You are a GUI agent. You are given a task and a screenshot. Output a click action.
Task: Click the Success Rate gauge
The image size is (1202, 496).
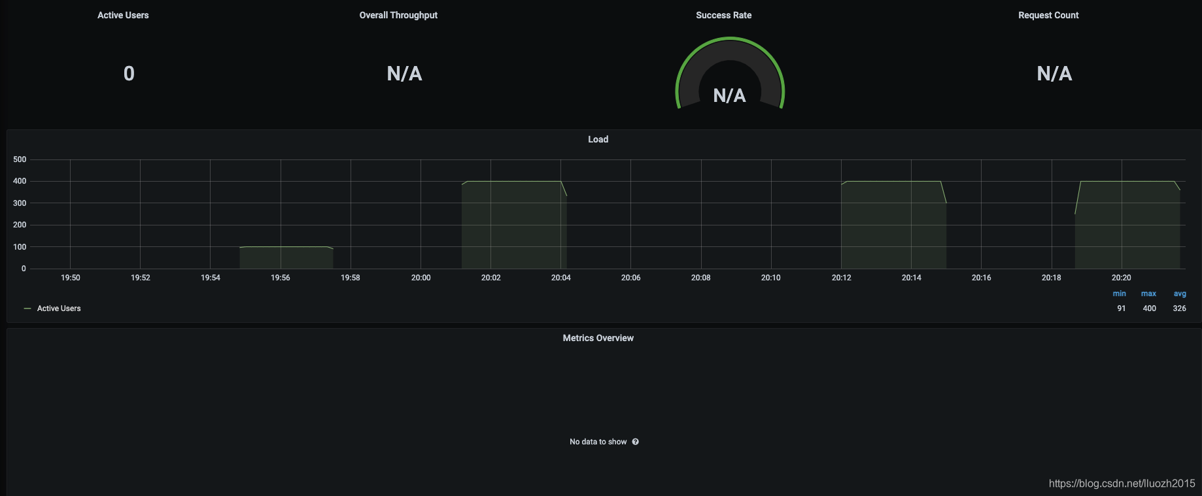click(x=730, y=73)
